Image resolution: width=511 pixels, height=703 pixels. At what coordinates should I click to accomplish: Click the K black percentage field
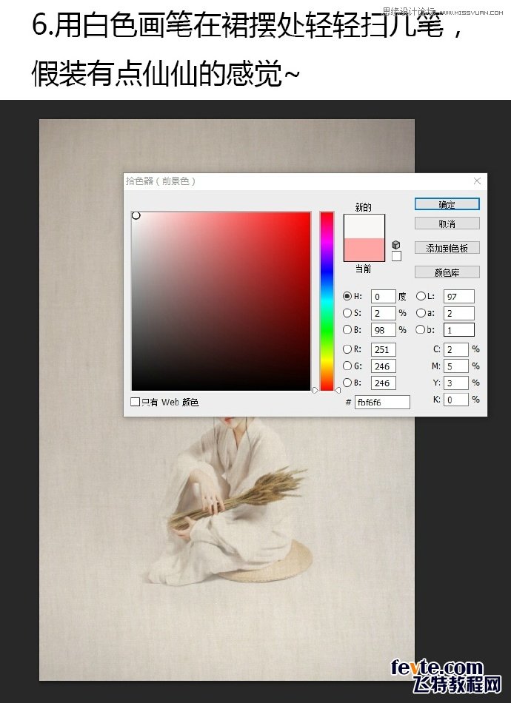point(456,400)
